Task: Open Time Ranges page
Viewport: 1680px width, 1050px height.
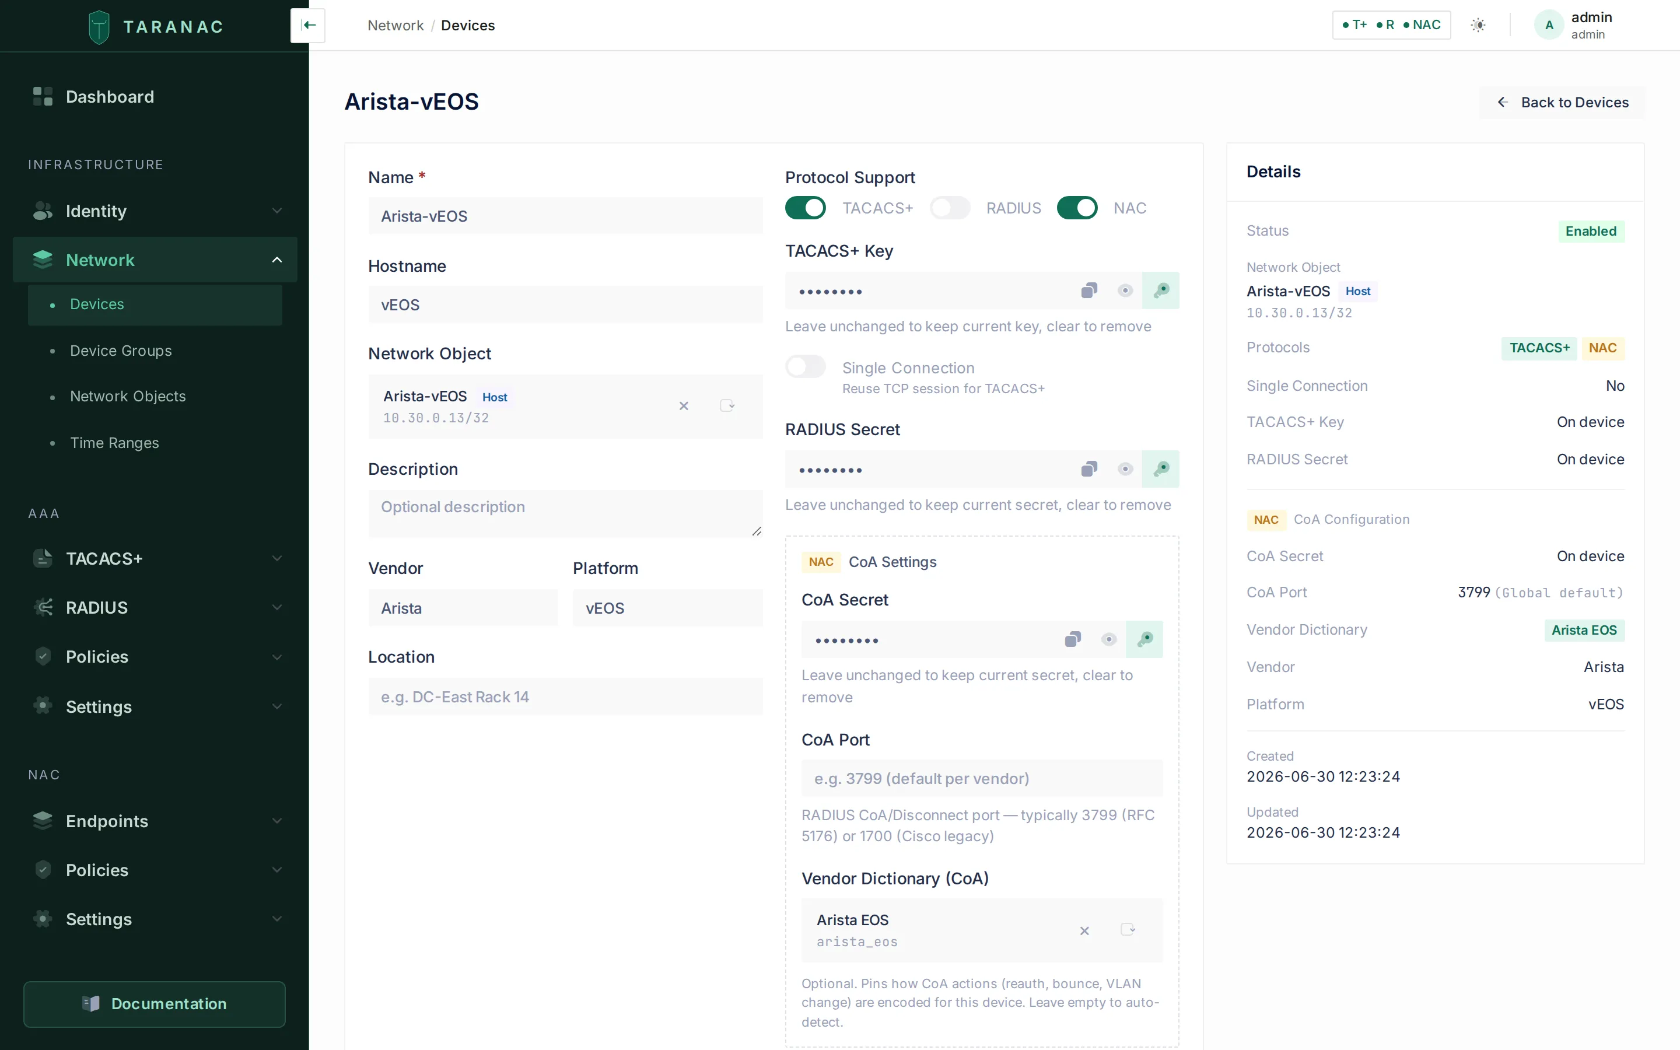Action: [155, 443]
